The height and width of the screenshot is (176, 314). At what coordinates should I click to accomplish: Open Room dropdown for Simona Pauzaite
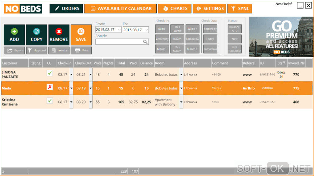(x=181, y=74)
